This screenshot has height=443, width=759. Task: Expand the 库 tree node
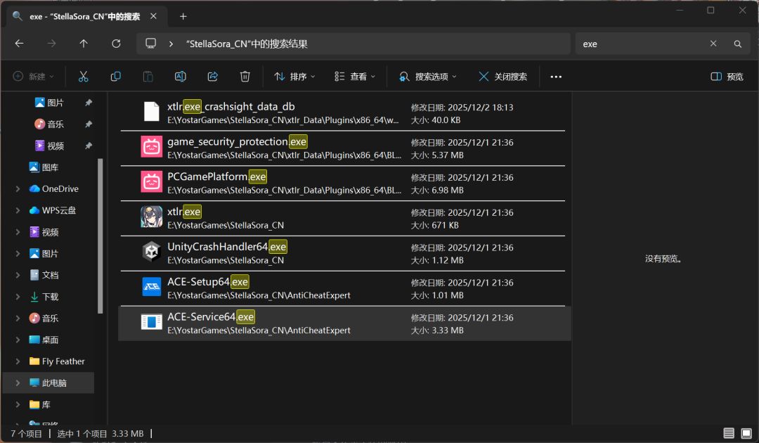coord(18,404)
